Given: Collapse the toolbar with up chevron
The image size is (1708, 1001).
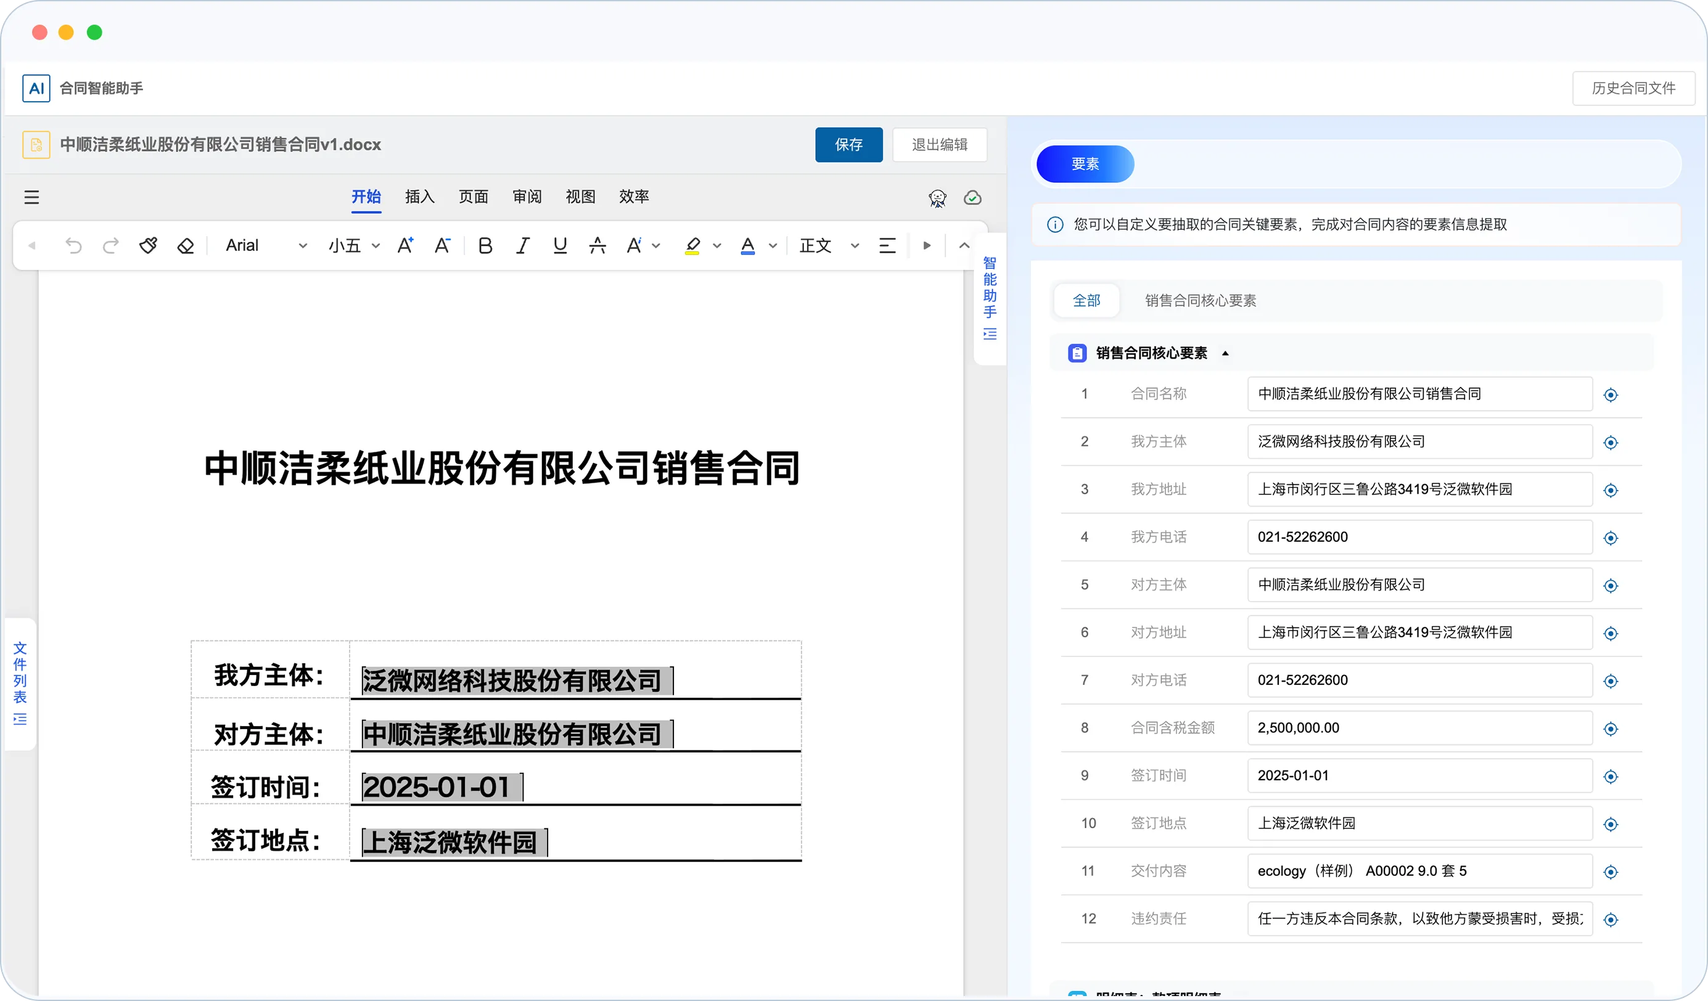Looking at the screenshot, I should point(964,245).
